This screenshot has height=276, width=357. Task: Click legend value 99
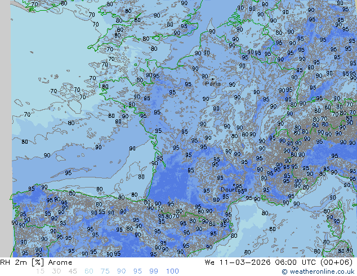coord(154,271)
